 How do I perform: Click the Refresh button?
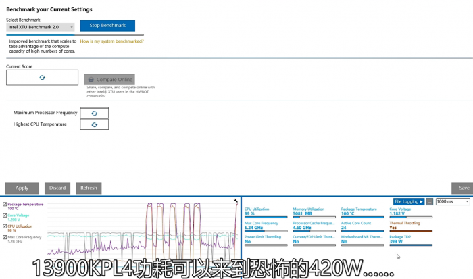(89, 188)
